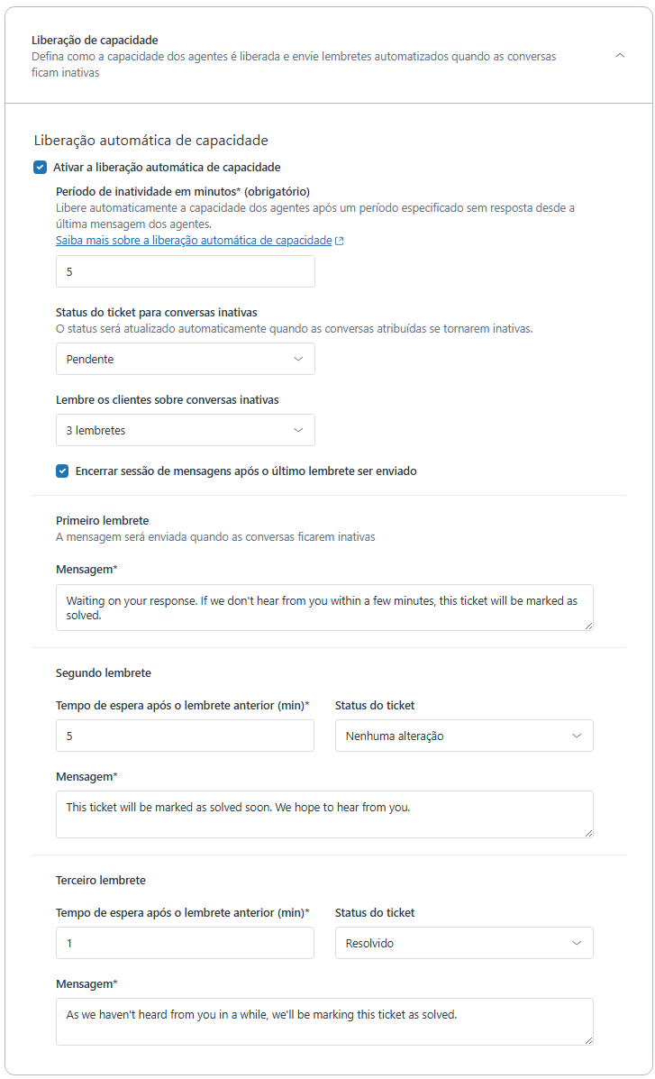Click the Liberação automática de capacidade heading
The width and height of the screenshot is (655, 1079).
point(151,141)
